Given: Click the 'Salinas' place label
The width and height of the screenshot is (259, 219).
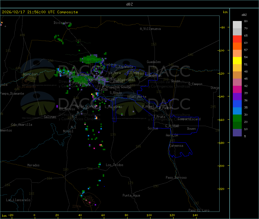Looking at the screenshot, I should [50, 117].
